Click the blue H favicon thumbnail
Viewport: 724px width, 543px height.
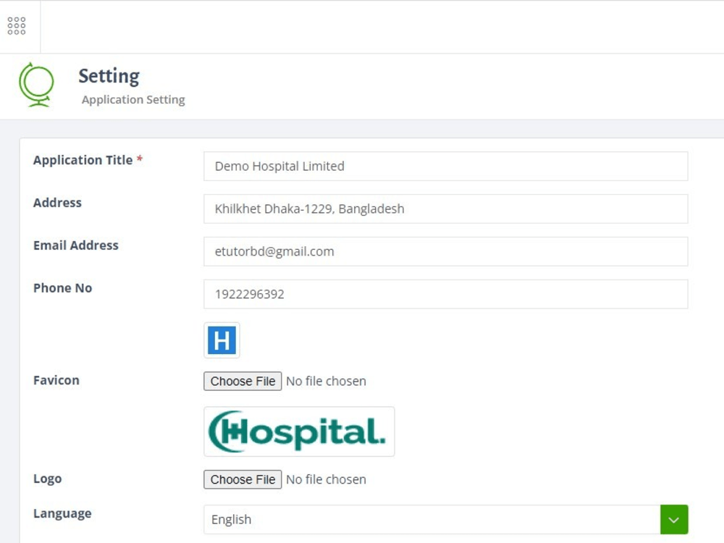pos(222,340)
